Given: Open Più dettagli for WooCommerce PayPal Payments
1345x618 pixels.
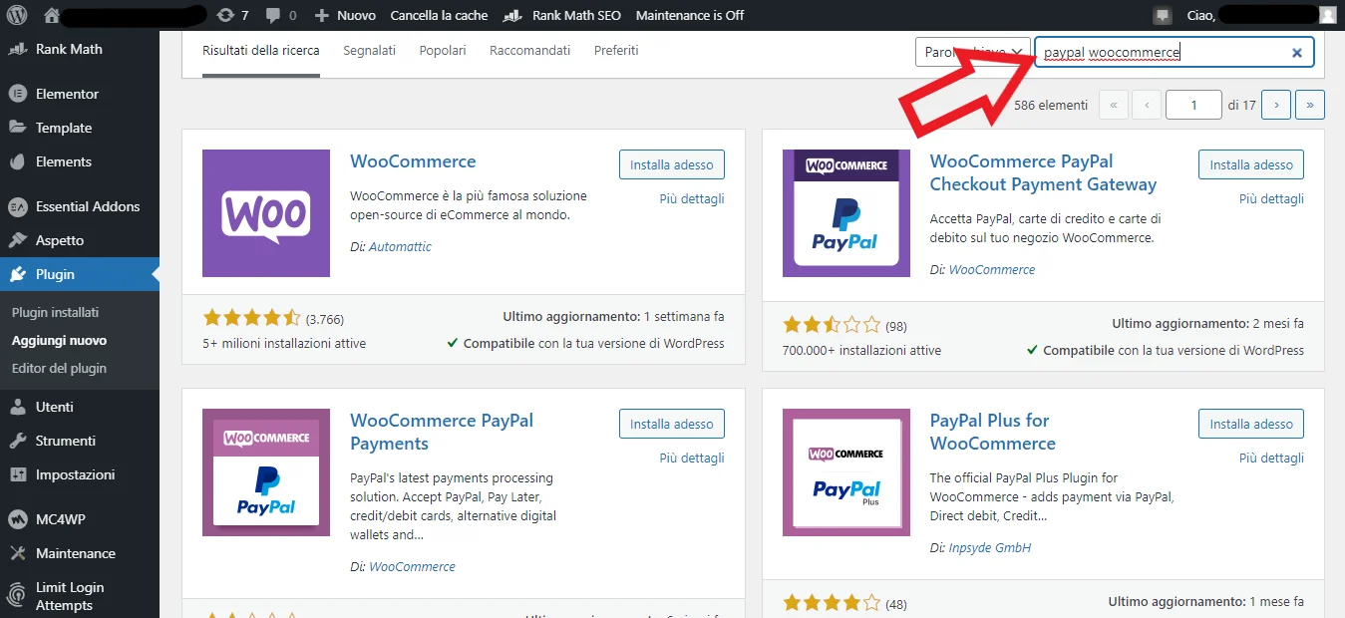Looking at the screenshot, I should [x=692, y=458].
